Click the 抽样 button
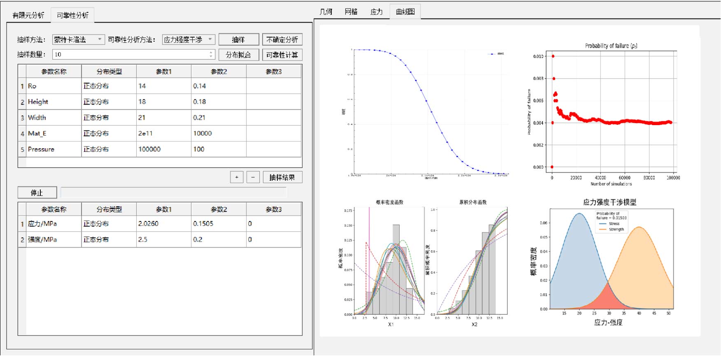 pos(238,40)
